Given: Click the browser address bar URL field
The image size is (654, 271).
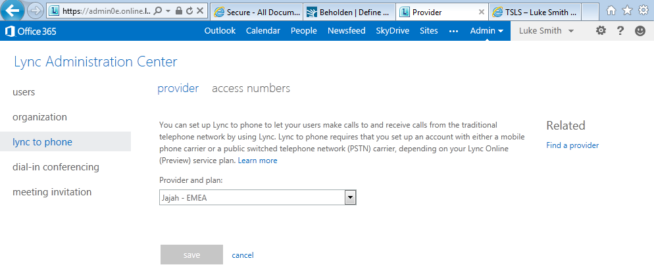Looking at the screenshot, I should coord(105,11).
